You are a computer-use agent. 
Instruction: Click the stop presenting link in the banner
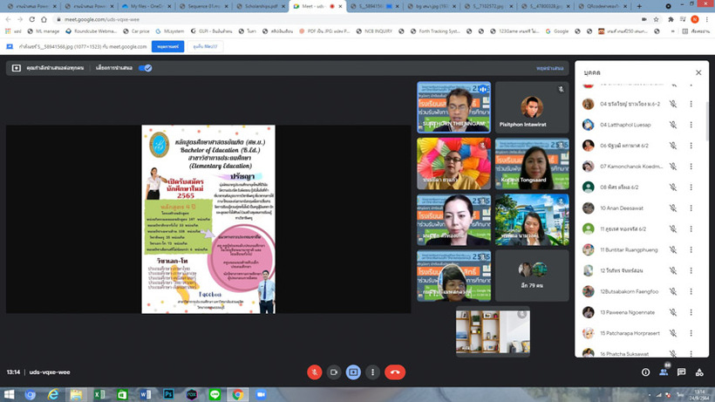tap(550, 68)
